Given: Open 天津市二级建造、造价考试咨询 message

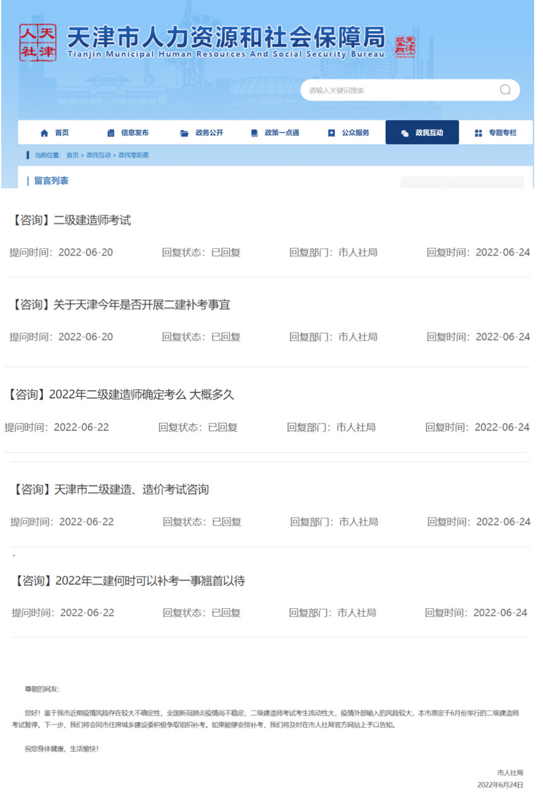Looking at the screenshot, I should (x=111, y=490).
